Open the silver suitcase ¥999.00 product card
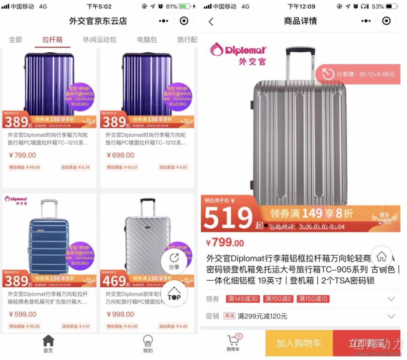This screenshot has height=360, width=407. [x=147, y=263]
